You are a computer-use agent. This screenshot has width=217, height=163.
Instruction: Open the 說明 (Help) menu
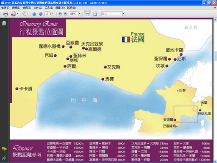[x=71, y=8]
